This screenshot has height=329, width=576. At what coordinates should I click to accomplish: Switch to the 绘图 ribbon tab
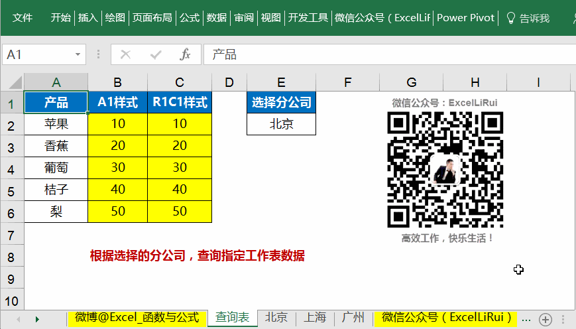coord(115,18)
